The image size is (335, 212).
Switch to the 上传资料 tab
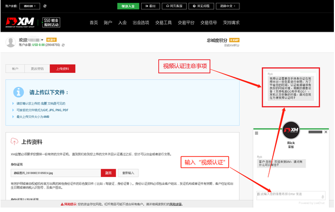[63, 68]
